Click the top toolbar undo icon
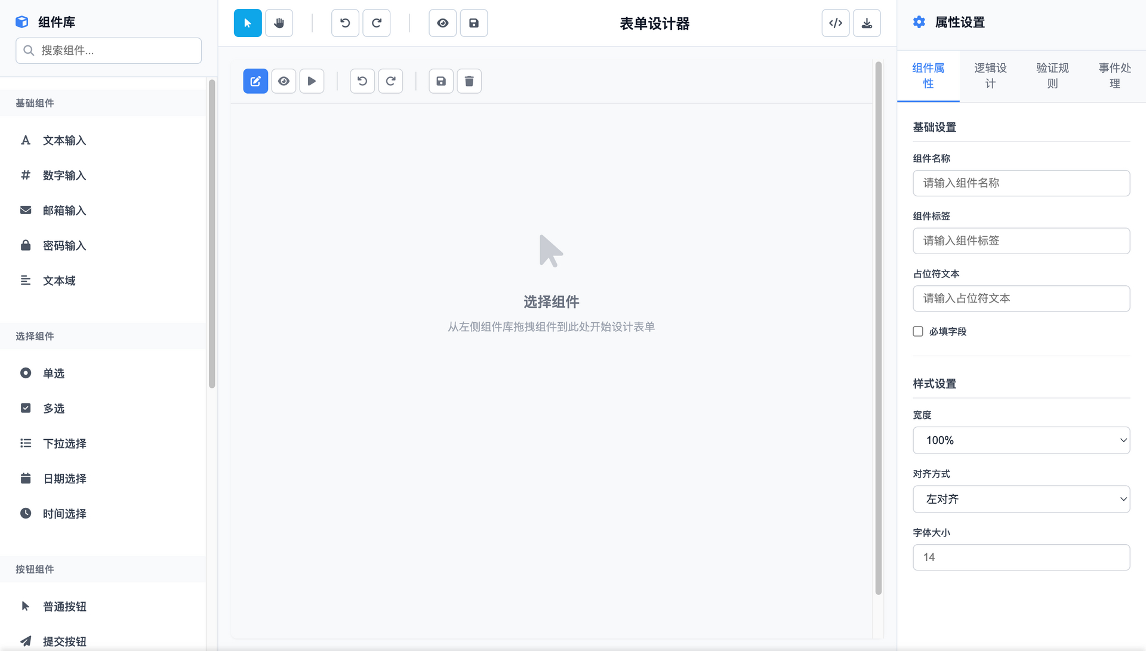 (x=345, y=23)
